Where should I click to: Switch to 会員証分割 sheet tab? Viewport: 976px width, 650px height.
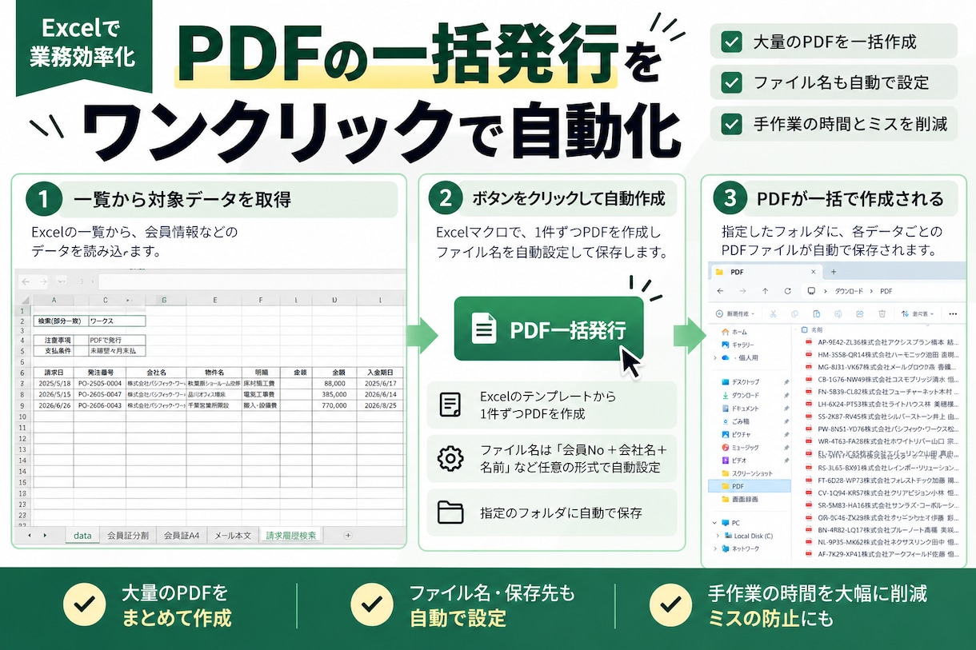128,536
